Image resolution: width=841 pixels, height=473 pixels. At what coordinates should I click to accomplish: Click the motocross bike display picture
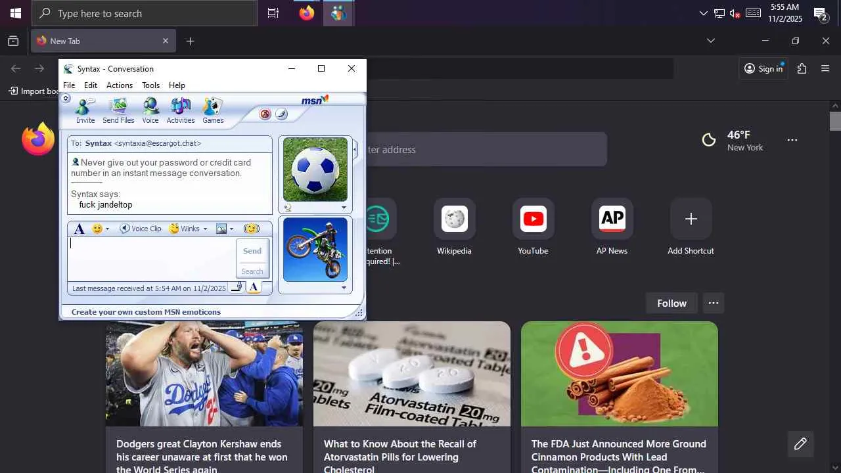(x=315, y=250)
